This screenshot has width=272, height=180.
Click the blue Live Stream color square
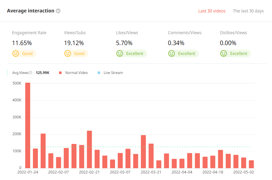pos(99,73)
